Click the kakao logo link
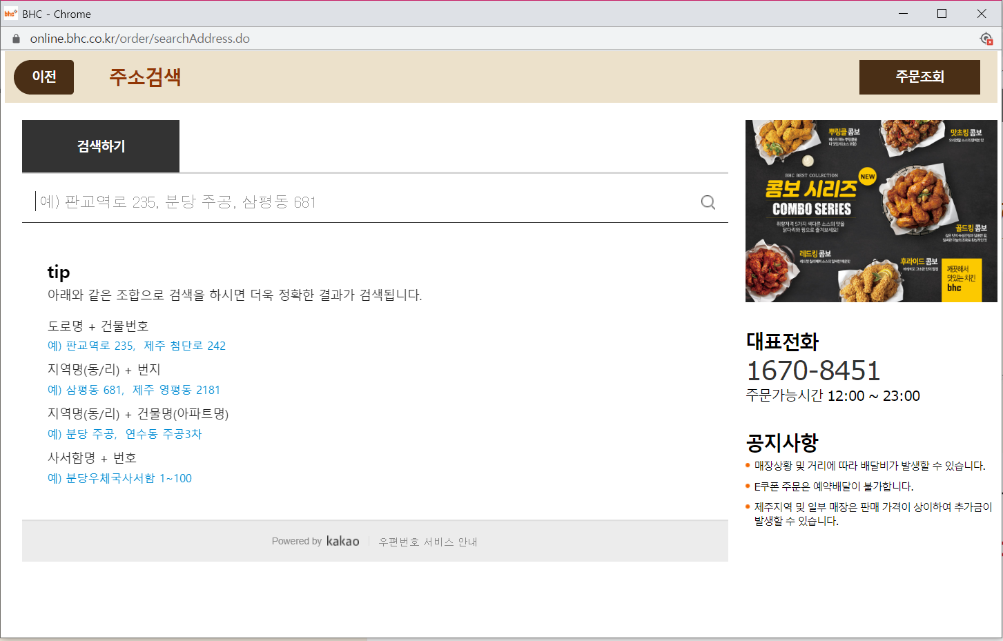The image size is (1003, 641). (x=343, y=541)
